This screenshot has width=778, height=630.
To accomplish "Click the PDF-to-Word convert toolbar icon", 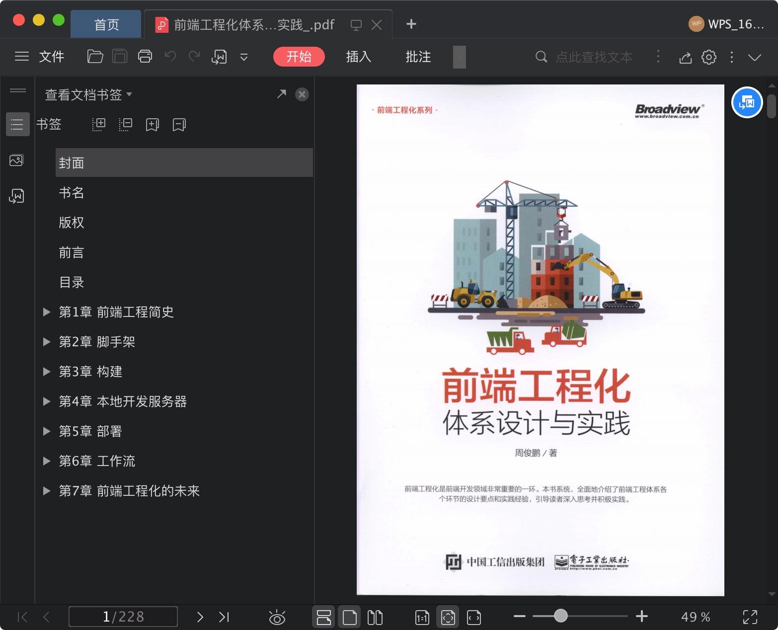I will click(219, 57).
